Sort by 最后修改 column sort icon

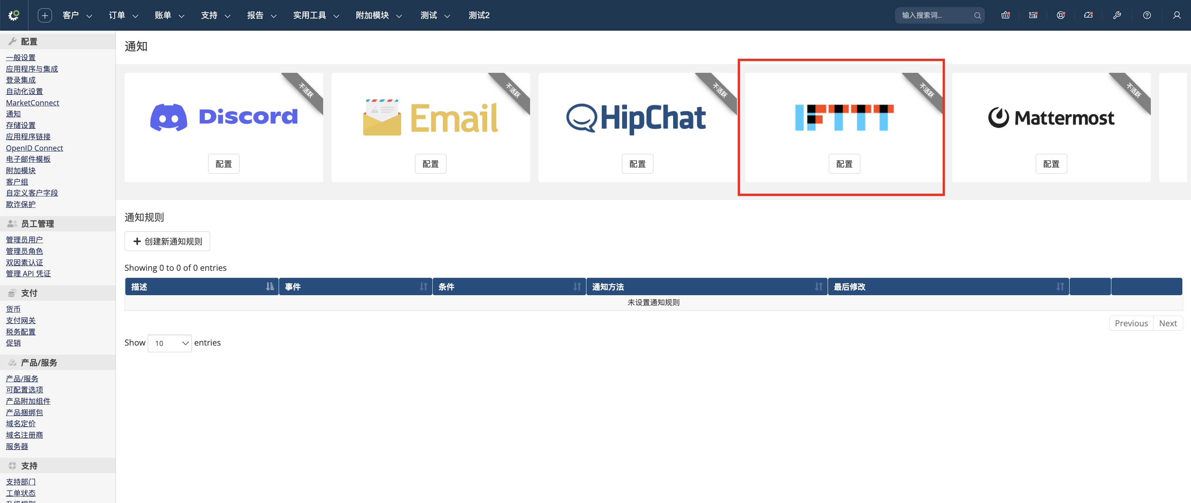tap(1060, 287)
